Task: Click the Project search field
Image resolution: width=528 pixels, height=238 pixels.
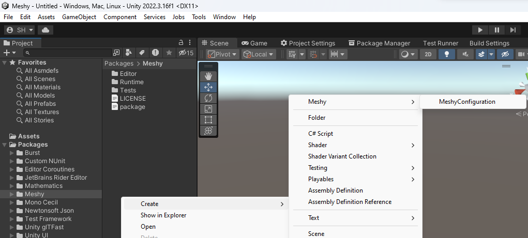Action: [68, 53]
